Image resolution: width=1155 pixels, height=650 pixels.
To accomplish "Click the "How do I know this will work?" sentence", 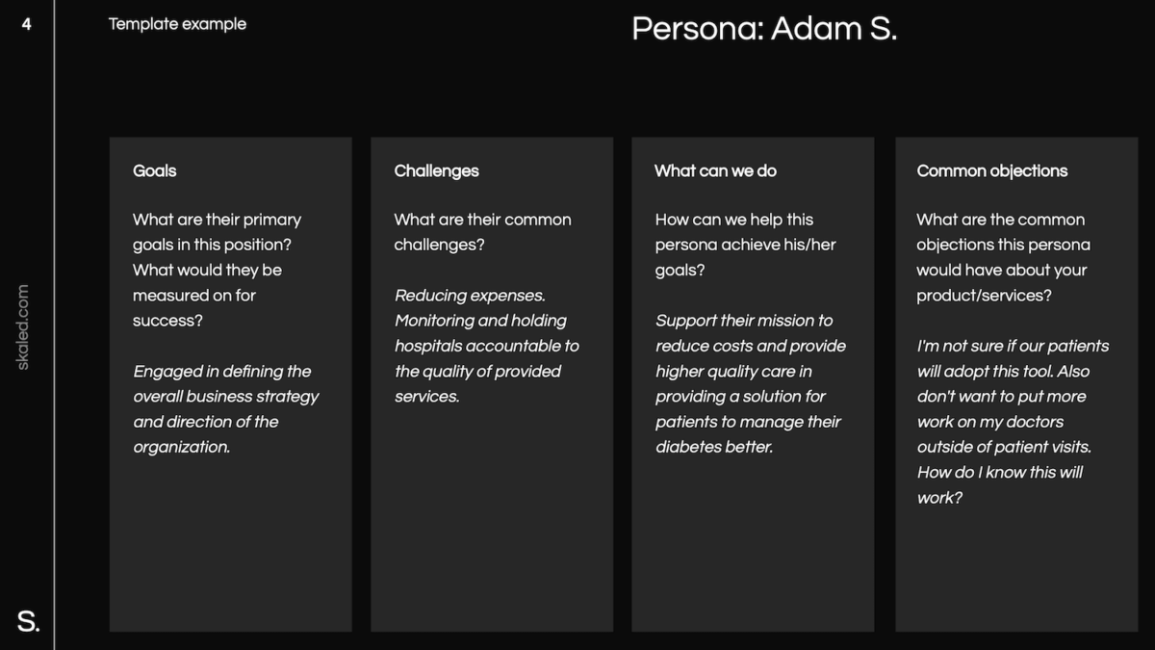I will click(x=999, y=484).
